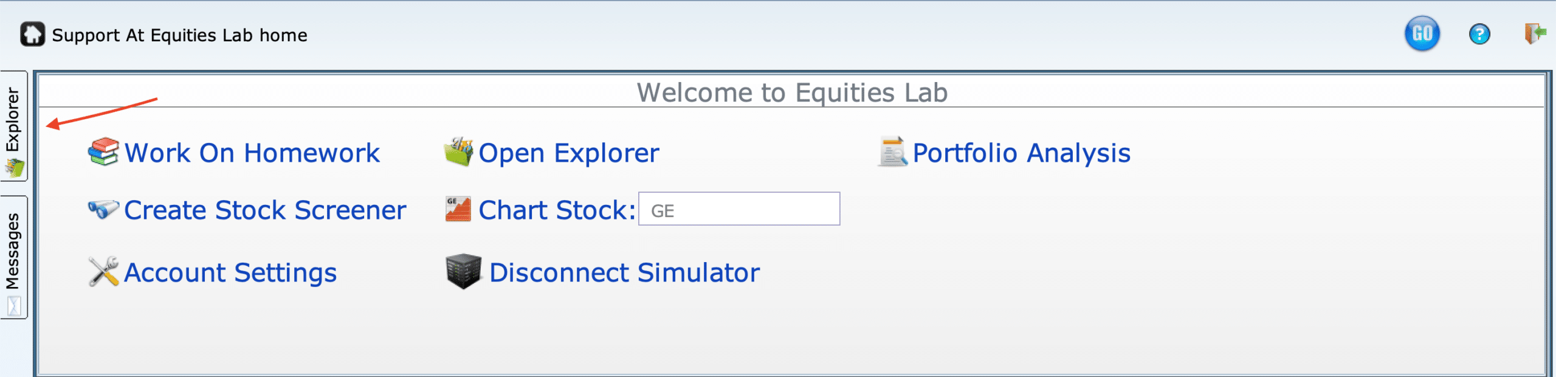
Task: Click the blue GO button
Action: pos(1422,33)
